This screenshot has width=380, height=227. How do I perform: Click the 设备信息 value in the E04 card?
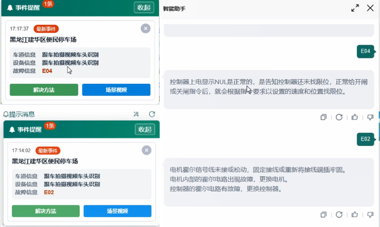[x=70, y=63]
